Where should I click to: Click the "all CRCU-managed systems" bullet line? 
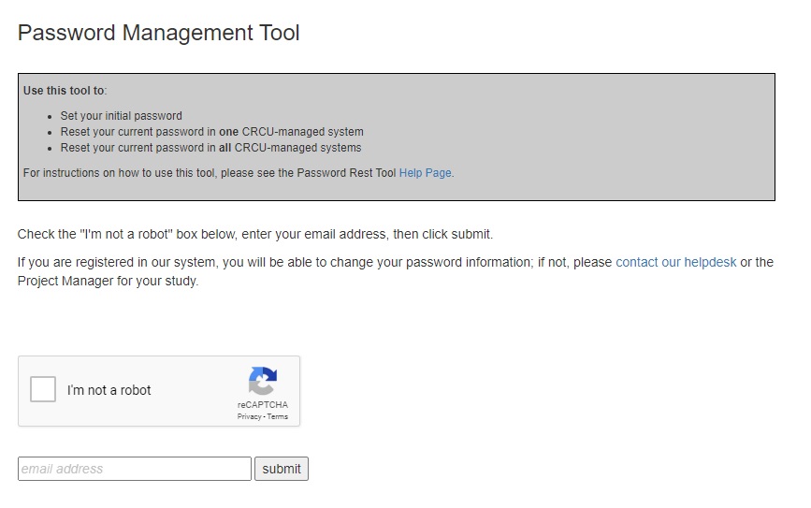point(211,148)
